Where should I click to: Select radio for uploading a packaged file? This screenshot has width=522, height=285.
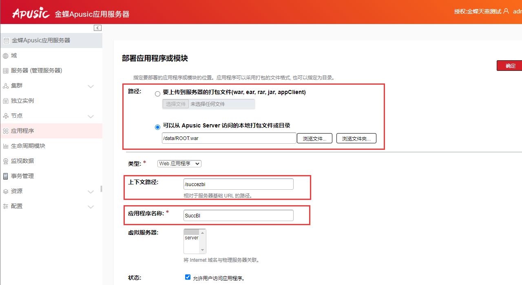click(157, 93)
